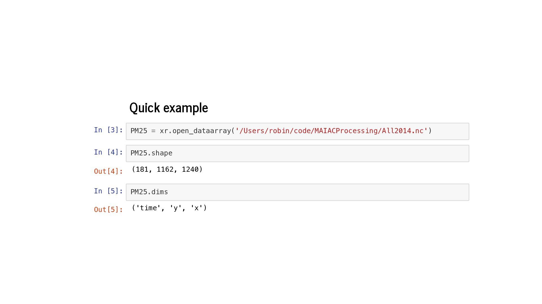
Task: Click the open_dataarray function name
Action: click(202, 131)
